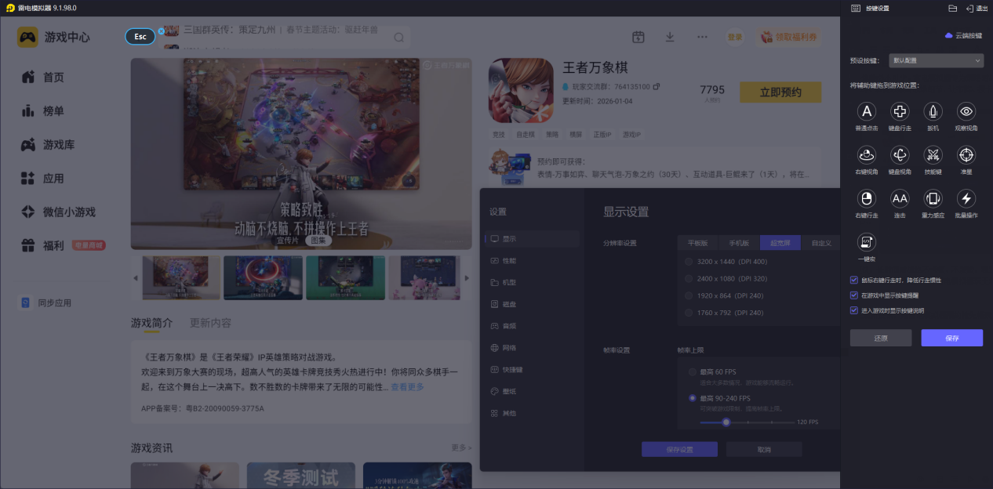Click 取消 in settings dialog
The height and width of the screenshot is (489, 993).
tap(764, 450)
